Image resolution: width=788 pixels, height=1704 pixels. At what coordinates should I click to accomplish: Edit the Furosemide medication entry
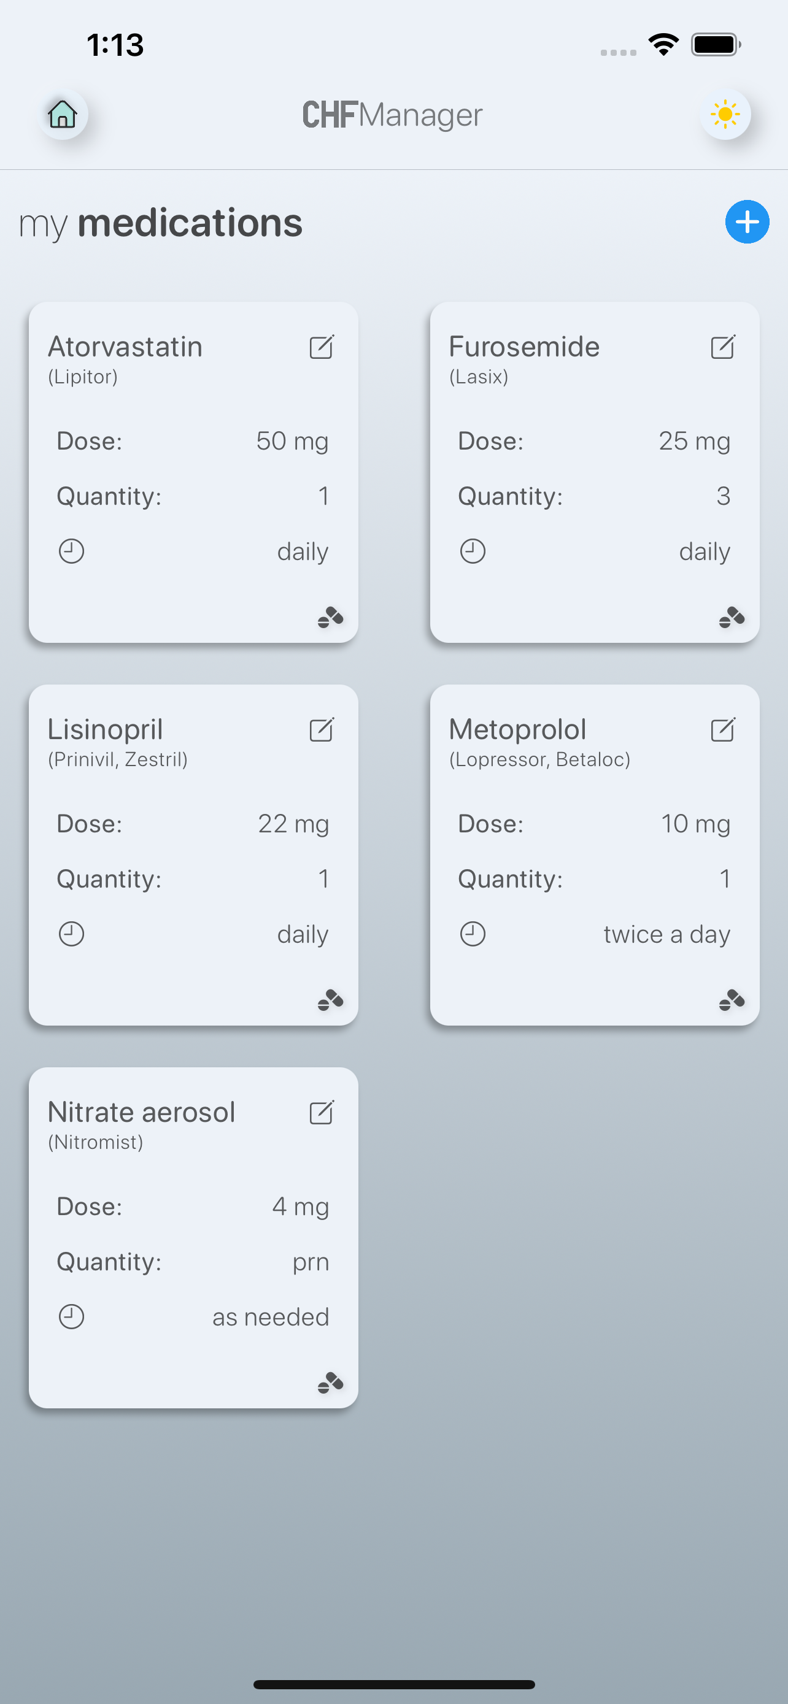[722, 347]
